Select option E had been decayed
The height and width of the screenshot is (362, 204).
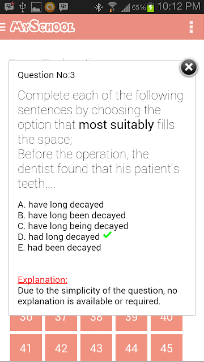pyautogui.click(x=59, y=248)
